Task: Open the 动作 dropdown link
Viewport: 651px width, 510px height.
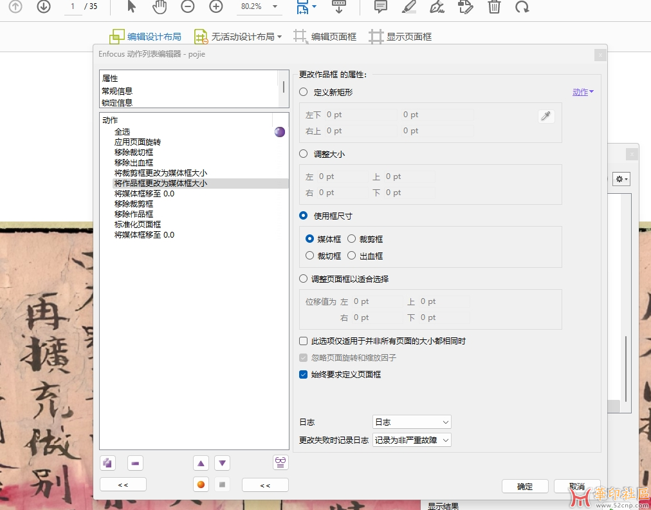Action: point(583,92)
